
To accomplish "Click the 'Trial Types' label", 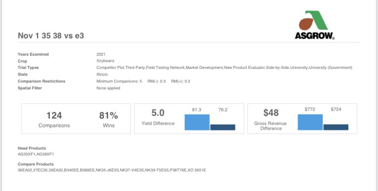I will [28, 67].
